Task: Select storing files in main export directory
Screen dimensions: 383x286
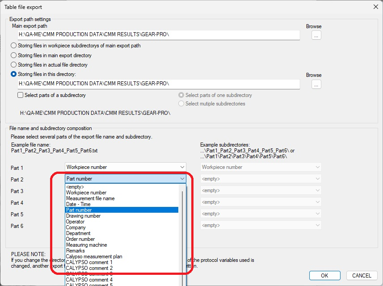Action: (x=14, y=55)
